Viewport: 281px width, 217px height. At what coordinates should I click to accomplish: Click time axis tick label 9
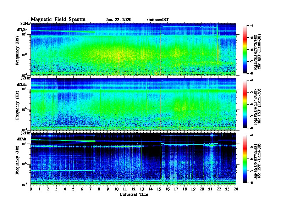point(108,189)
